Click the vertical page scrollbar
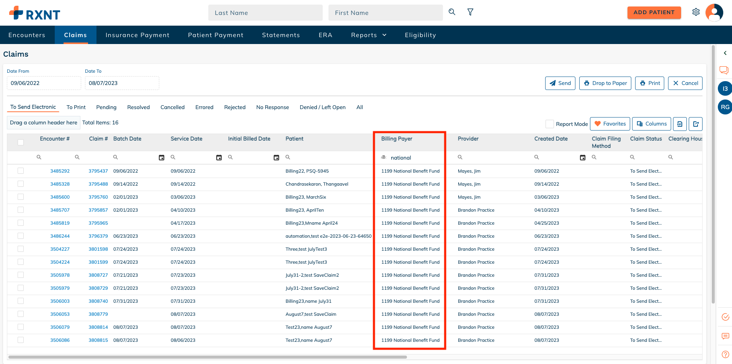 pyautogui.click(x=713, y=174)
